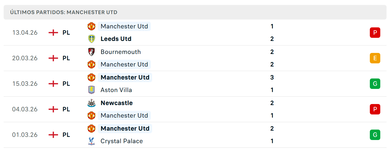
Task: Open the Leeds Utd team link
Action: pyautogui.click(x=116, y=39)
